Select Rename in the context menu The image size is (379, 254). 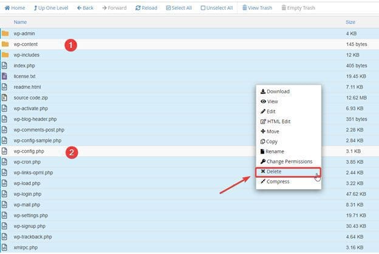coord(275,152)
